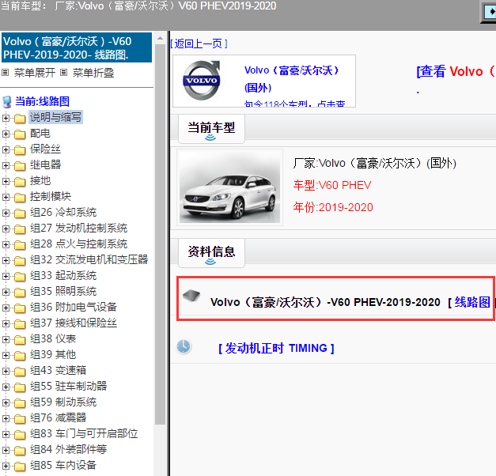The height and width of the screenshot is (476, 496).
Task: Open the 当前车型 tab
Action: (211, 129)
